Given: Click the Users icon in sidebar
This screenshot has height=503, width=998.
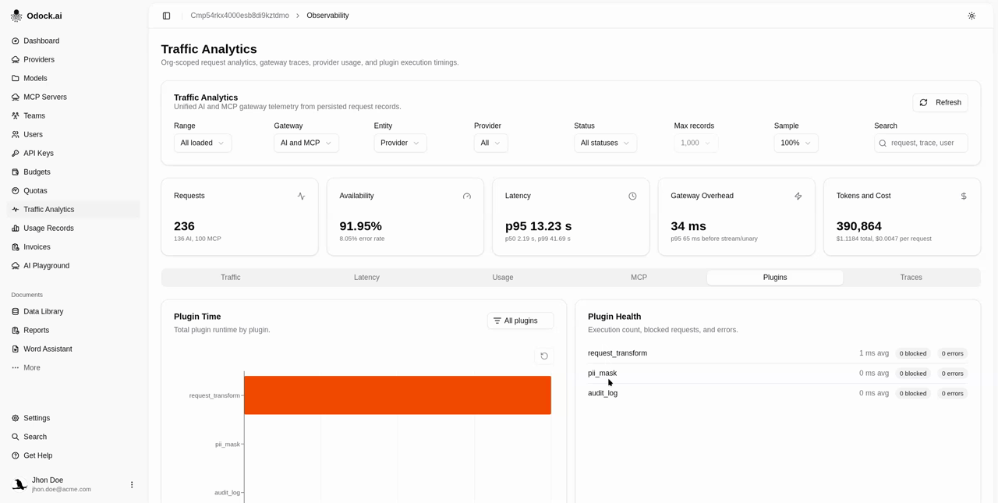Looking at the screenshot, I should [x=15, y=134].
